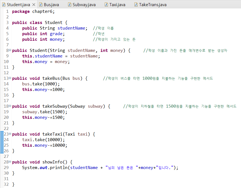Click 'this.money-=1000;' statement
This screenshot has width=241, height=188.
pos(43,90)
